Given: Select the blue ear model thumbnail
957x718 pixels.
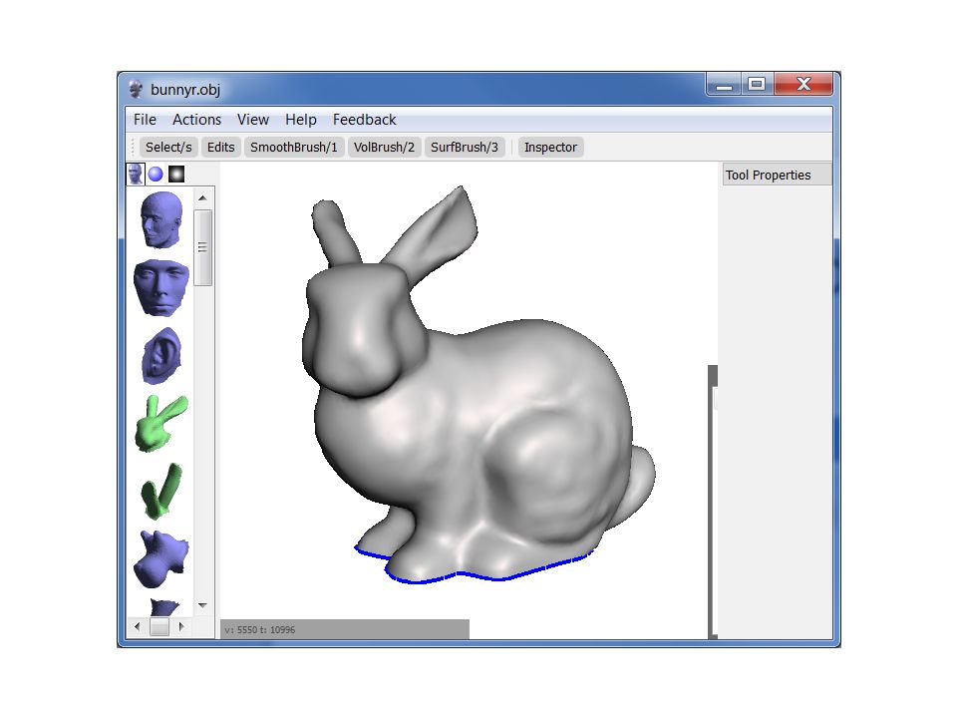Looking at the screenshot, I should pos(161,356).
